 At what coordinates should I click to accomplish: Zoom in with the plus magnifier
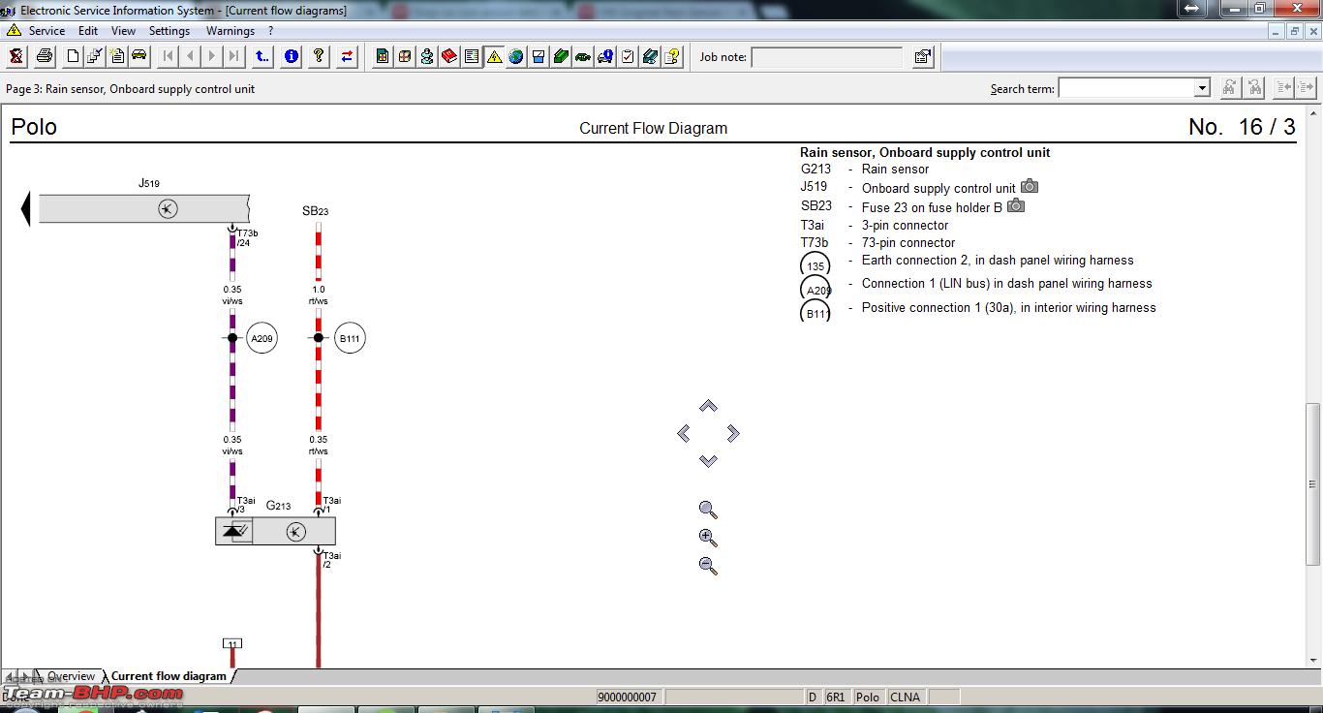point(708,538)
